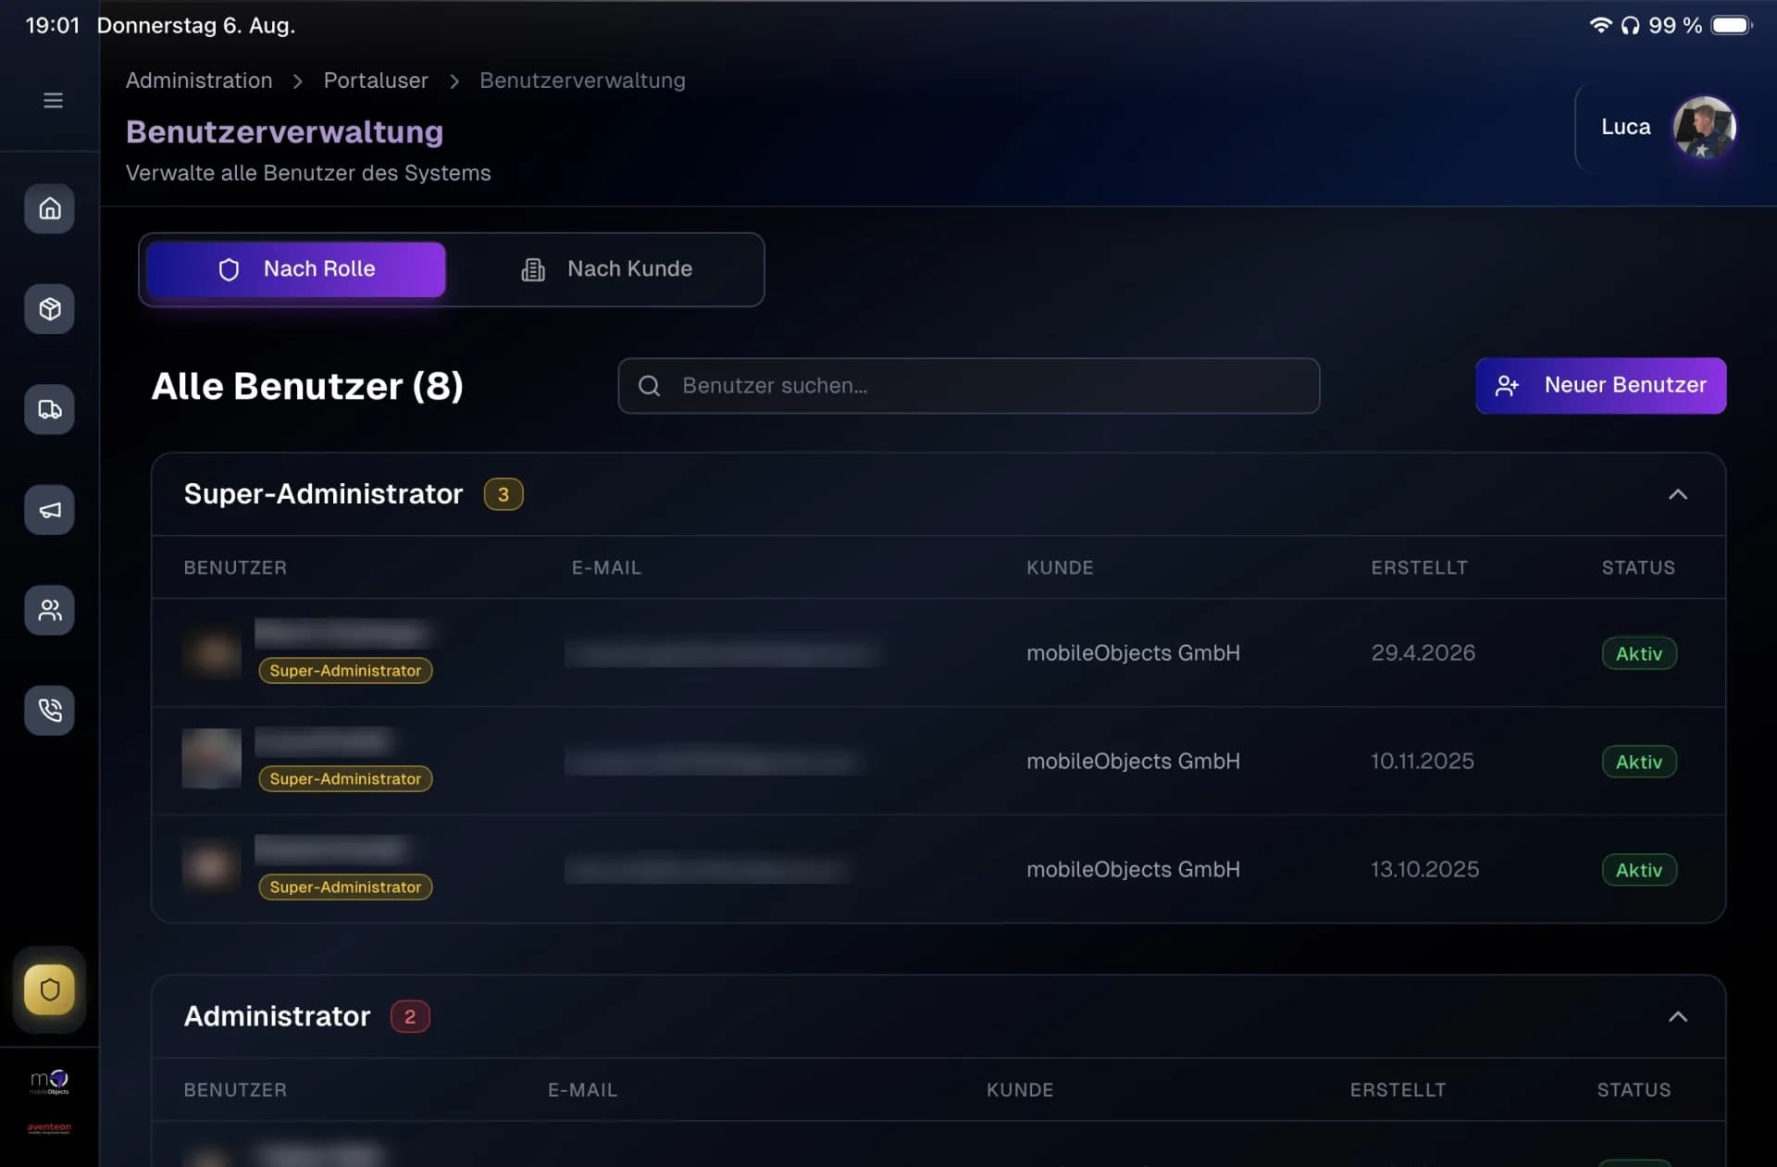Open the truck icon in sidebar
Viewport: 1777px width, 1167px height.
tap(50, 409)
